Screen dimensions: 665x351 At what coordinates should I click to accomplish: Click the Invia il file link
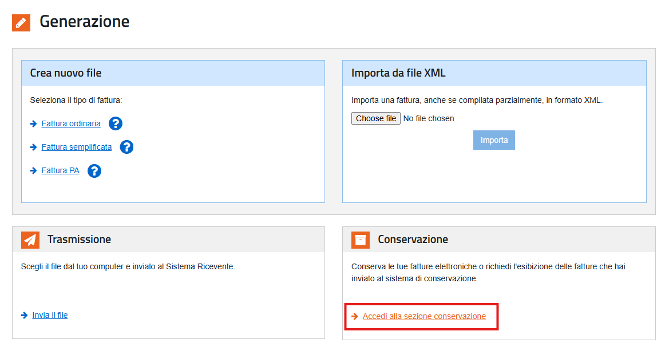tap(50, 314)
